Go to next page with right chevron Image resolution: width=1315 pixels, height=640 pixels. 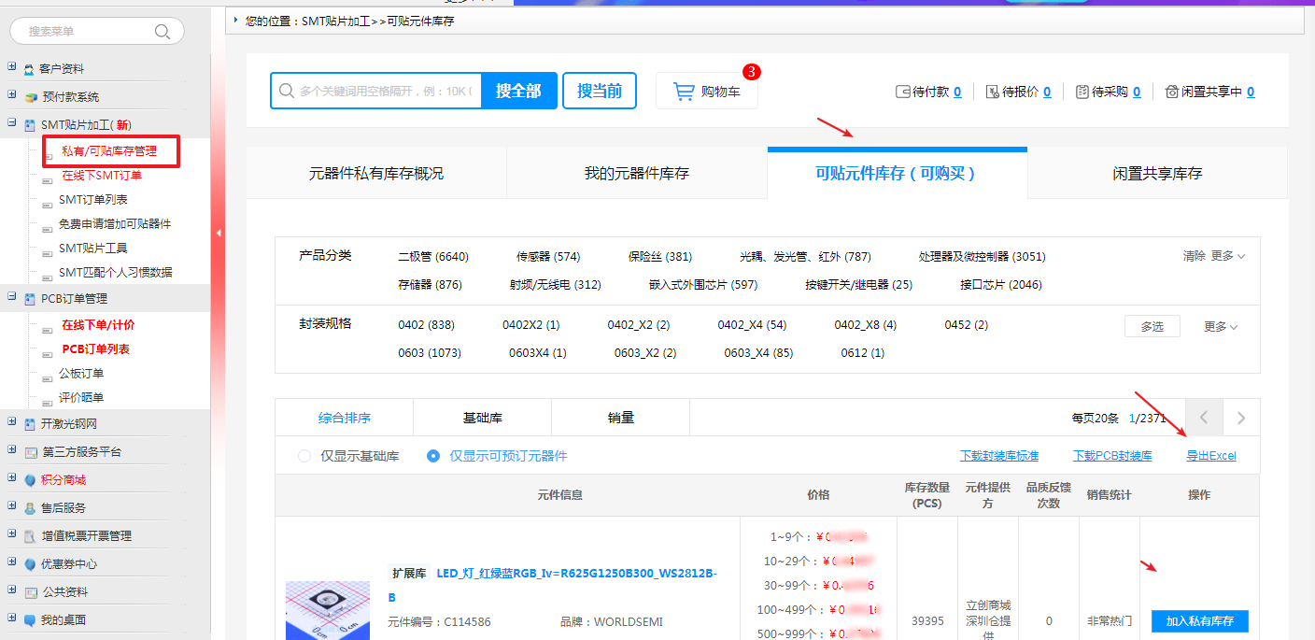(x=1240, y=418)
